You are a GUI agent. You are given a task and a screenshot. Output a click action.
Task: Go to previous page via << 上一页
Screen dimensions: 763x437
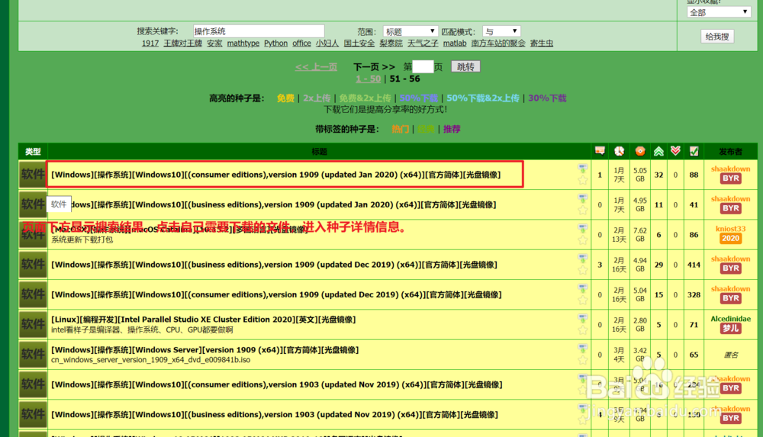coord(316,66)
